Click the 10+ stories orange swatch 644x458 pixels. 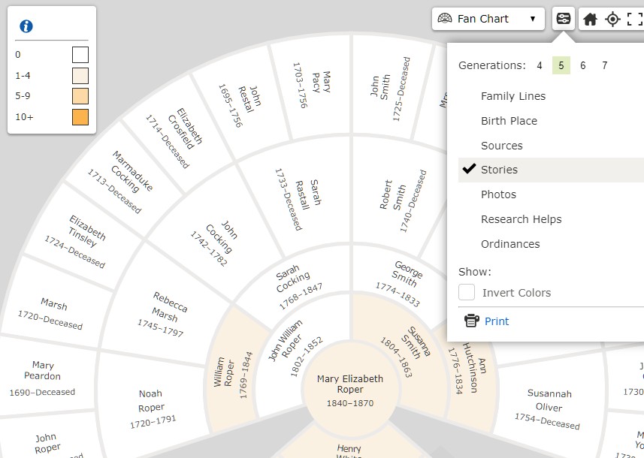click(x=80, y=117)
